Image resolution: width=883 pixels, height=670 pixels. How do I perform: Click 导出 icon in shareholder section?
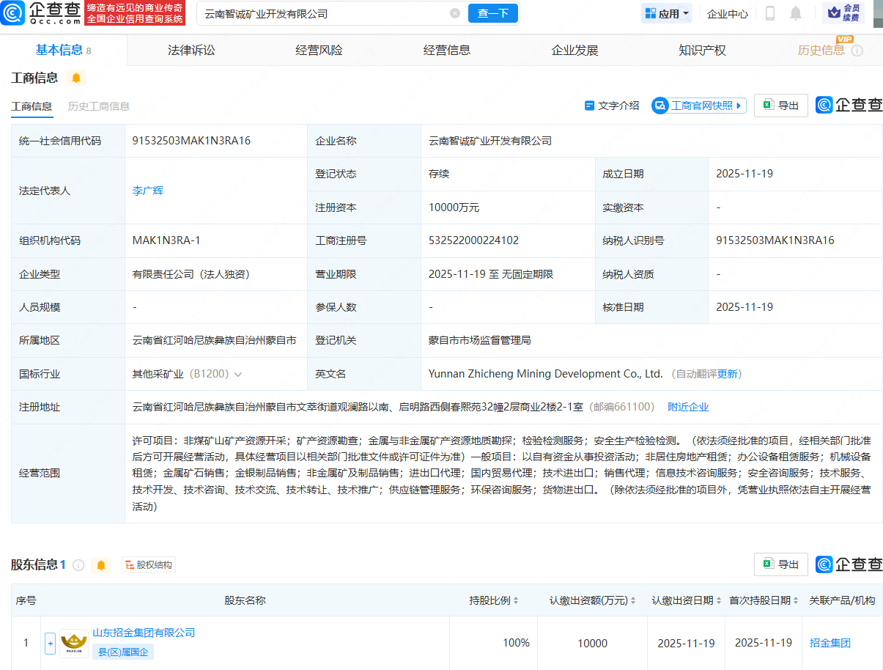(x=780, y=564)
